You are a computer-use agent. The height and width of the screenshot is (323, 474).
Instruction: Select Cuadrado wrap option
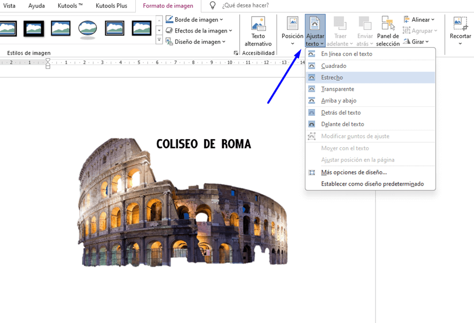[x=333, y=66]
